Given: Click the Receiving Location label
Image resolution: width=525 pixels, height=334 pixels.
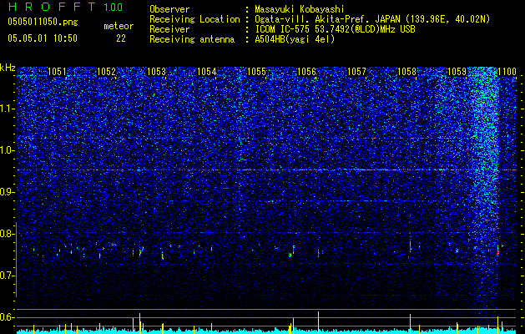Looking at the screenshot, I should pyautogui.click(x=194, y=19).
